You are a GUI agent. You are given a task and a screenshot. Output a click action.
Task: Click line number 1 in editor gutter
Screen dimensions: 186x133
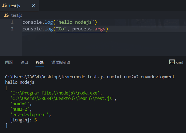click(12, 22)
